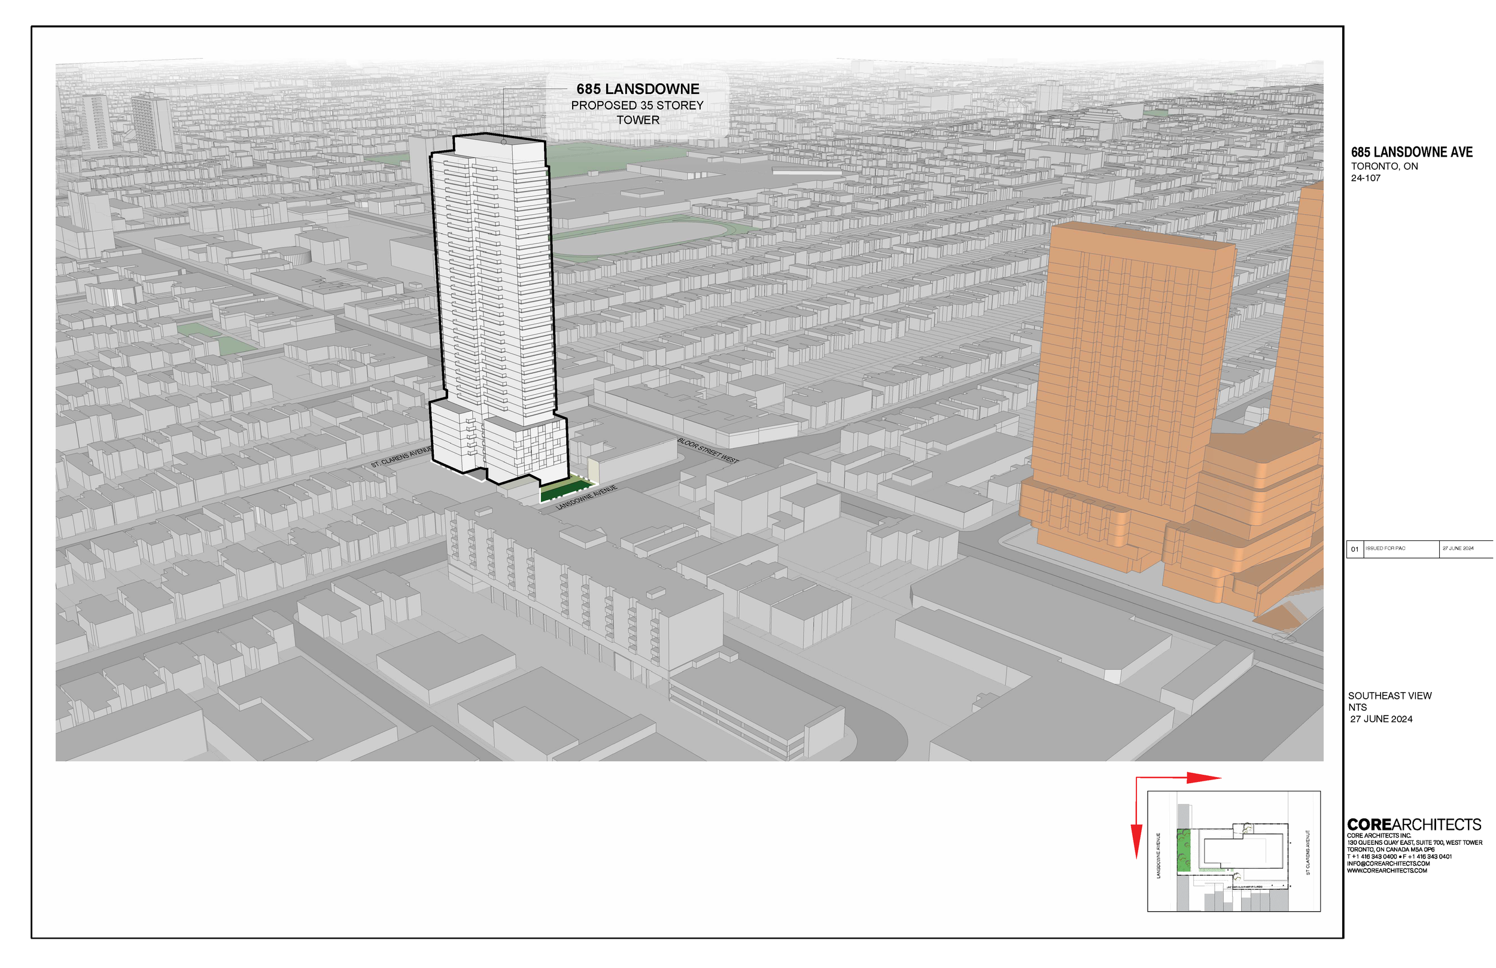Click the 685 LANSDOWNE AVE project title

1411,152
